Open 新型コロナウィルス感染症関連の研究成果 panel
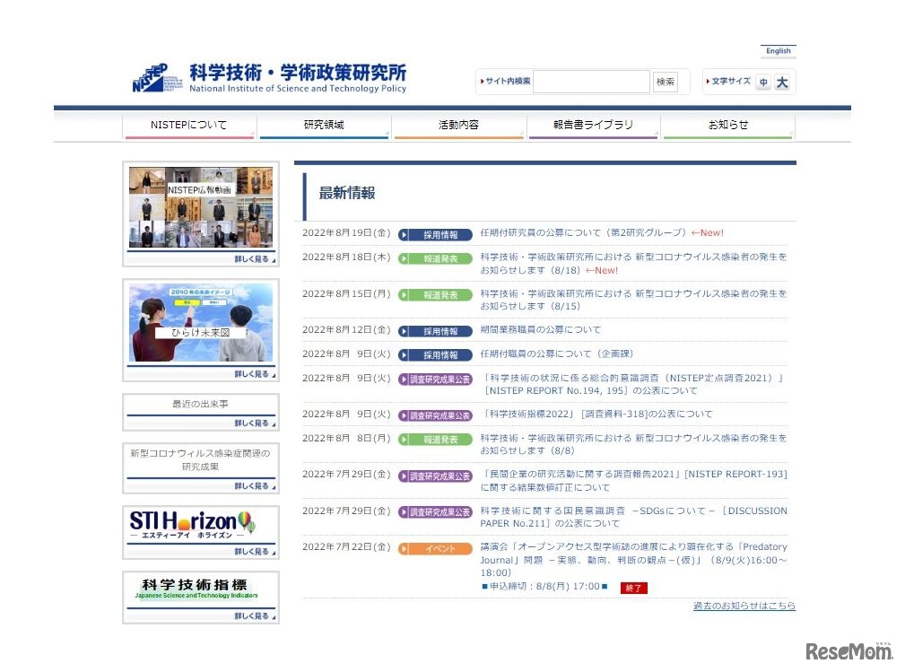The image size is (905, 672). pyautogui.click(x=199, y=461)
